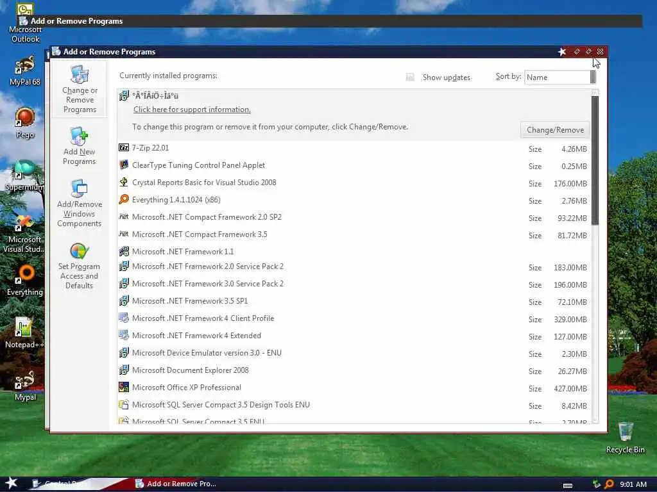Open Pego desktop shortcut
Screen dimensions: 657x492
point(25,122)
